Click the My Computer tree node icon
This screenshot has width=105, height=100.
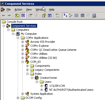pyautogui.click(x=18, y=34)
